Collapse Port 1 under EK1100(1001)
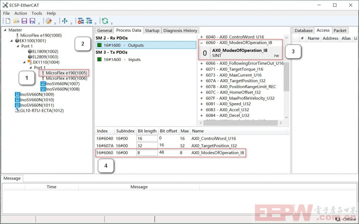 (x=18, y=46)
